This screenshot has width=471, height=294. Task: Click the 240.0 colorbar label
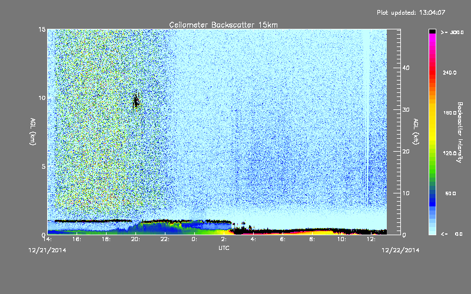[x=450, y=73]
